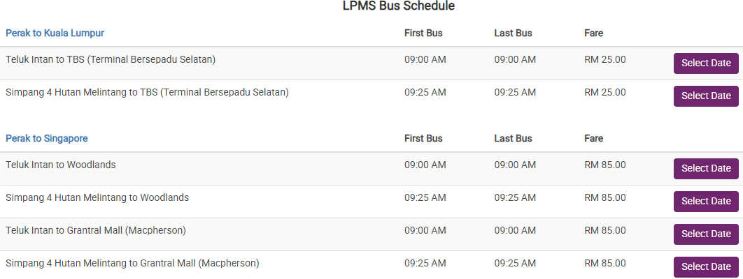Click Simpang 4 Hutan Melintang to Woodlands route
Image resolution: width=743 pixels, height=279 pixels.
pos(97,197)
